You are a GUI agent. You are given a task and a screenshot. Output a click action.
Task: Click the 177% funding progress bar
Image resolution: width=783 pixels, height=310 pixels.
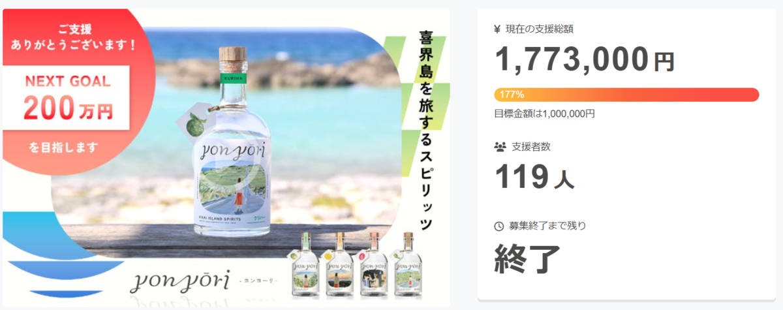(626, 95)
